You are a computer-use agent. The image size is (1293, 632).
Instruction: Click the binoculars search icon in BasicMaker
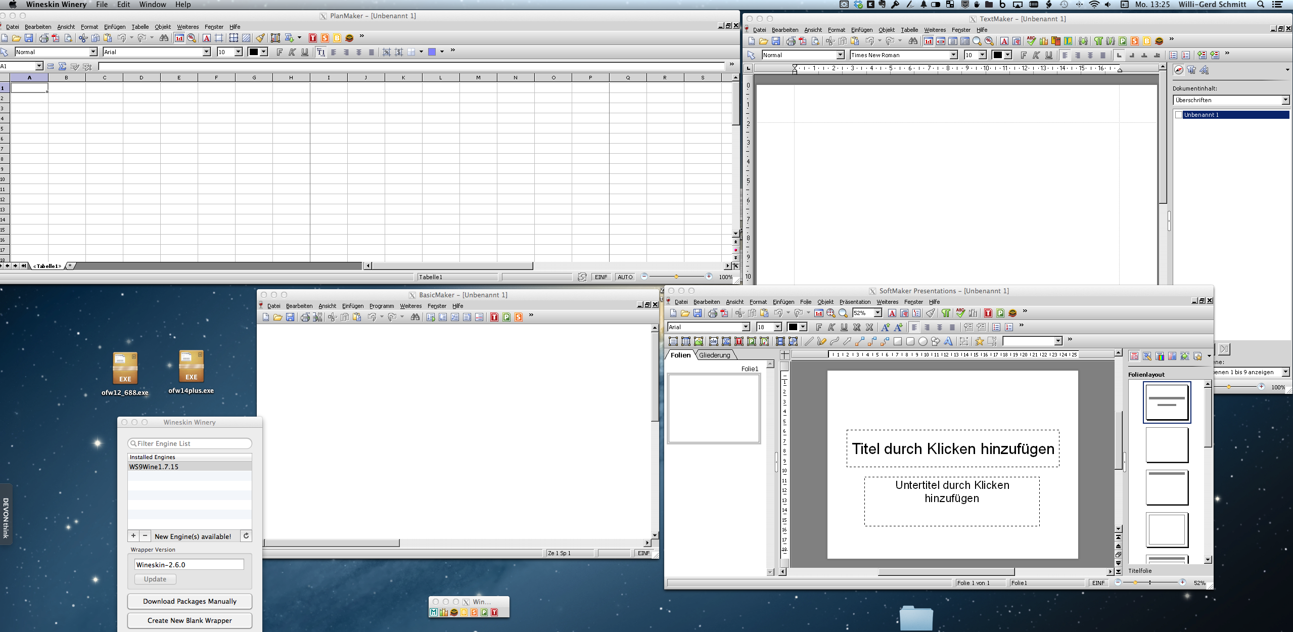(x=415, y=317)
